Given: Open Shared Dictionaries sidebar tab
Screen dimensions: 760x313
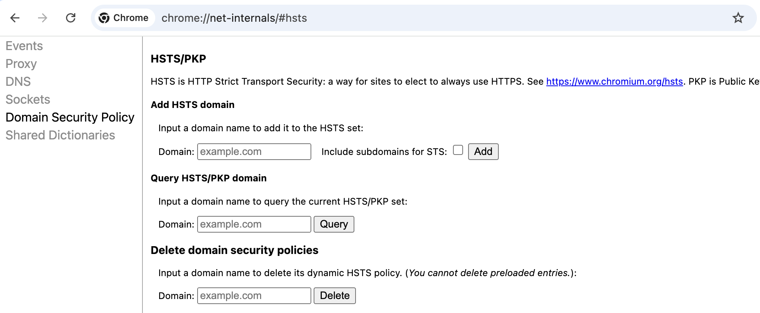Looking at the screenshot, I should coord(61,135).
